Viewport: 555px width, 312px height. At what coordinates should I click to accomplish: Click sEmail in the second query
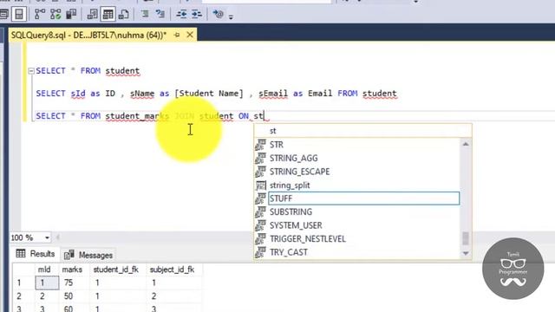[273, 94]
